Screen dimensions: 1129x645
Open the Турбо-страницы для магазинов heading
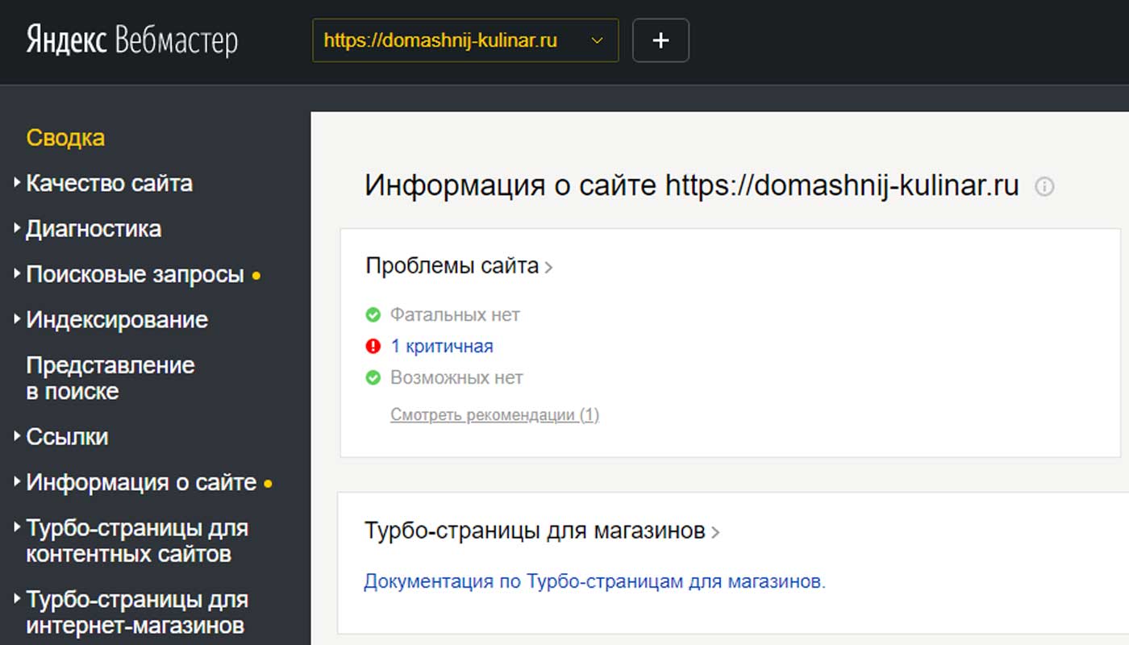click(x=535, y=531)
